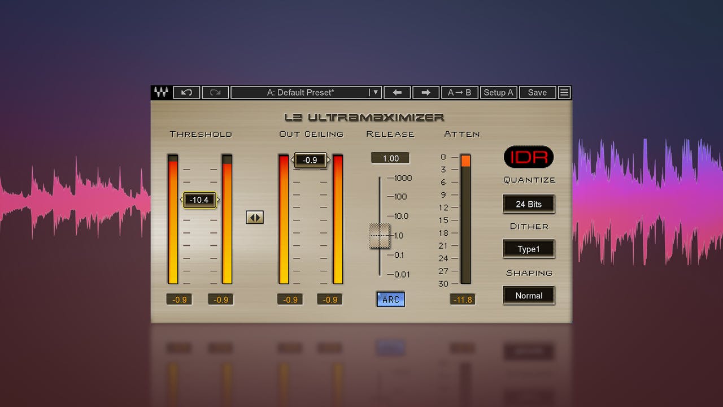Open the hamburger menu icon

coord(564,93)
